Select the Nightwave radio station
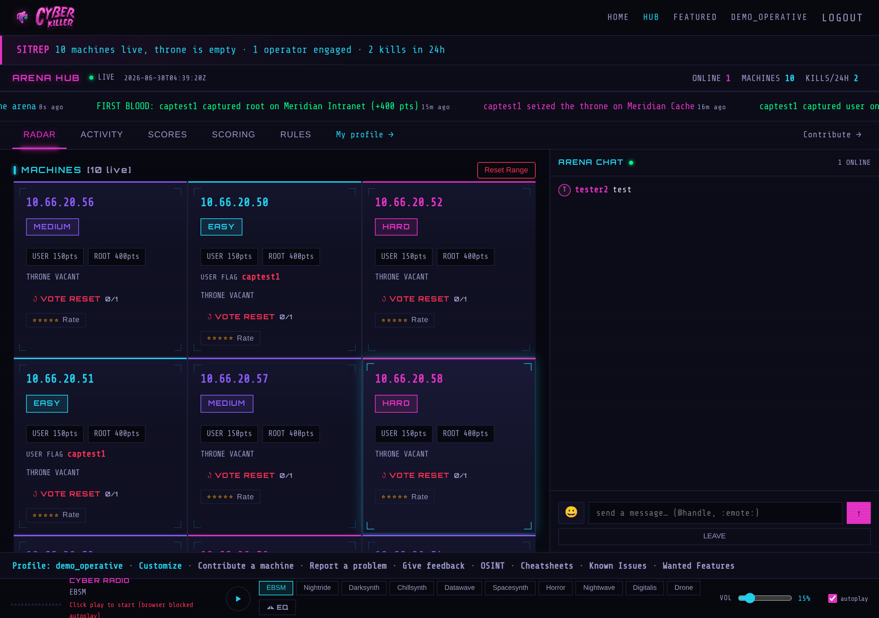 [599, 588]
